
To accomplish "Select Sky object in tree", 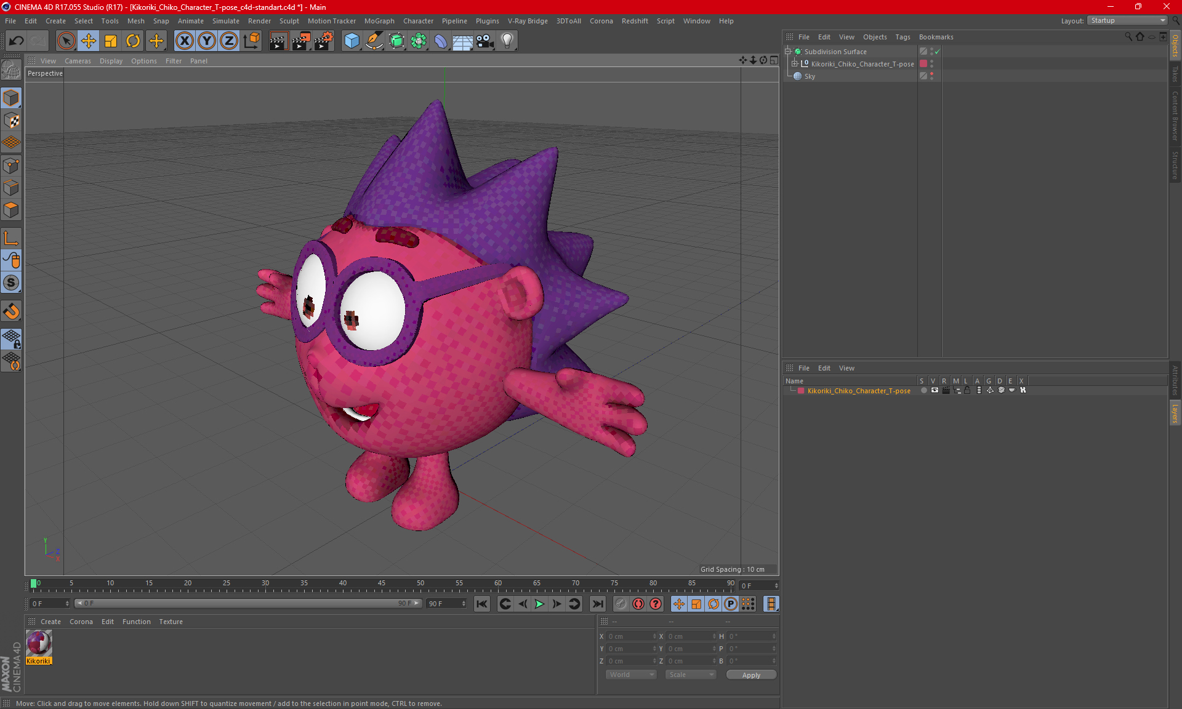I will 810,76.
